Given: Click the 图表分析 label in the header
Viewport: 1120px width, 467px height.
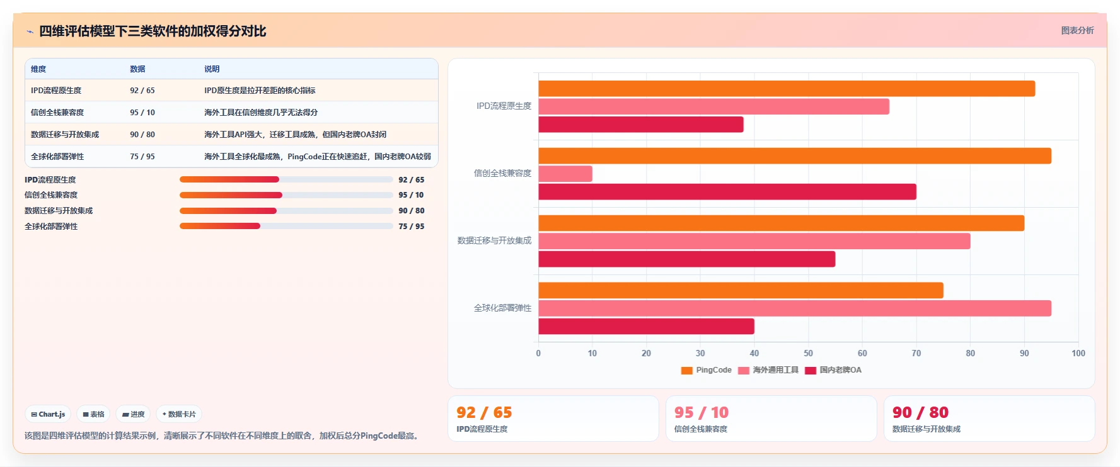Looking at the screenshot, I should [x=1077, y=30].
